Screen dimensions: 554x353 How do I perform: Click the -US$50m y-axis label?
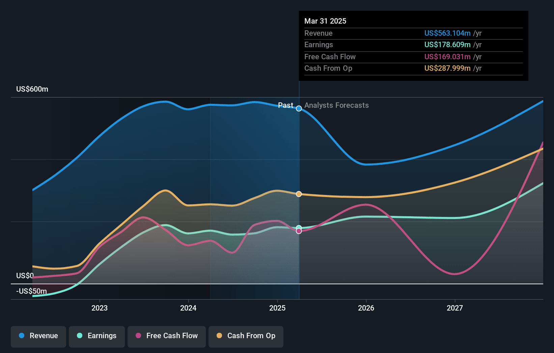tap(31, 291)
